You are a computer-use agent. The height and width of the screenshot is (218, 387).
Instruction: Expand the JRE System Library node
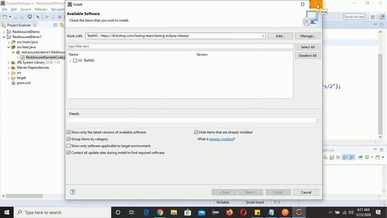(8, 63)
